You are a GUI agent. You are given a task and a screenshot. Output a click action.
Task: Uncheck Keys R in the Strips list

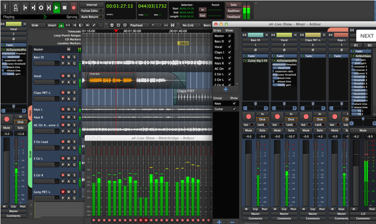pyautogui.click(x=229, y=63)
